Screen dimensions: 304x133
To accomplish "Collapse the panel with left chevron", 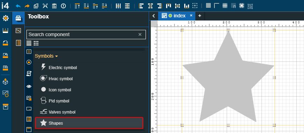I will pos(154,16).
